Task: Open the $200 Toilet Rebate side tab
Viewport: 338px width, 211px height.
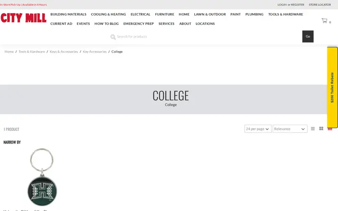Action: pyautogui.click(x=332, y=87)
